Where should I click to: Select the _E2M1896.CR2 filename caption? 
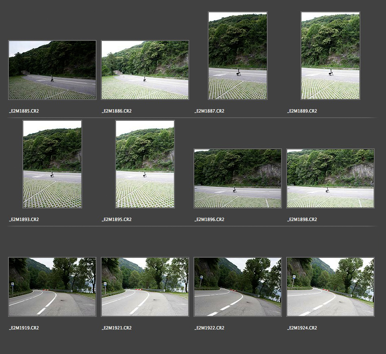pyautogui.click(x=210, y=220)
